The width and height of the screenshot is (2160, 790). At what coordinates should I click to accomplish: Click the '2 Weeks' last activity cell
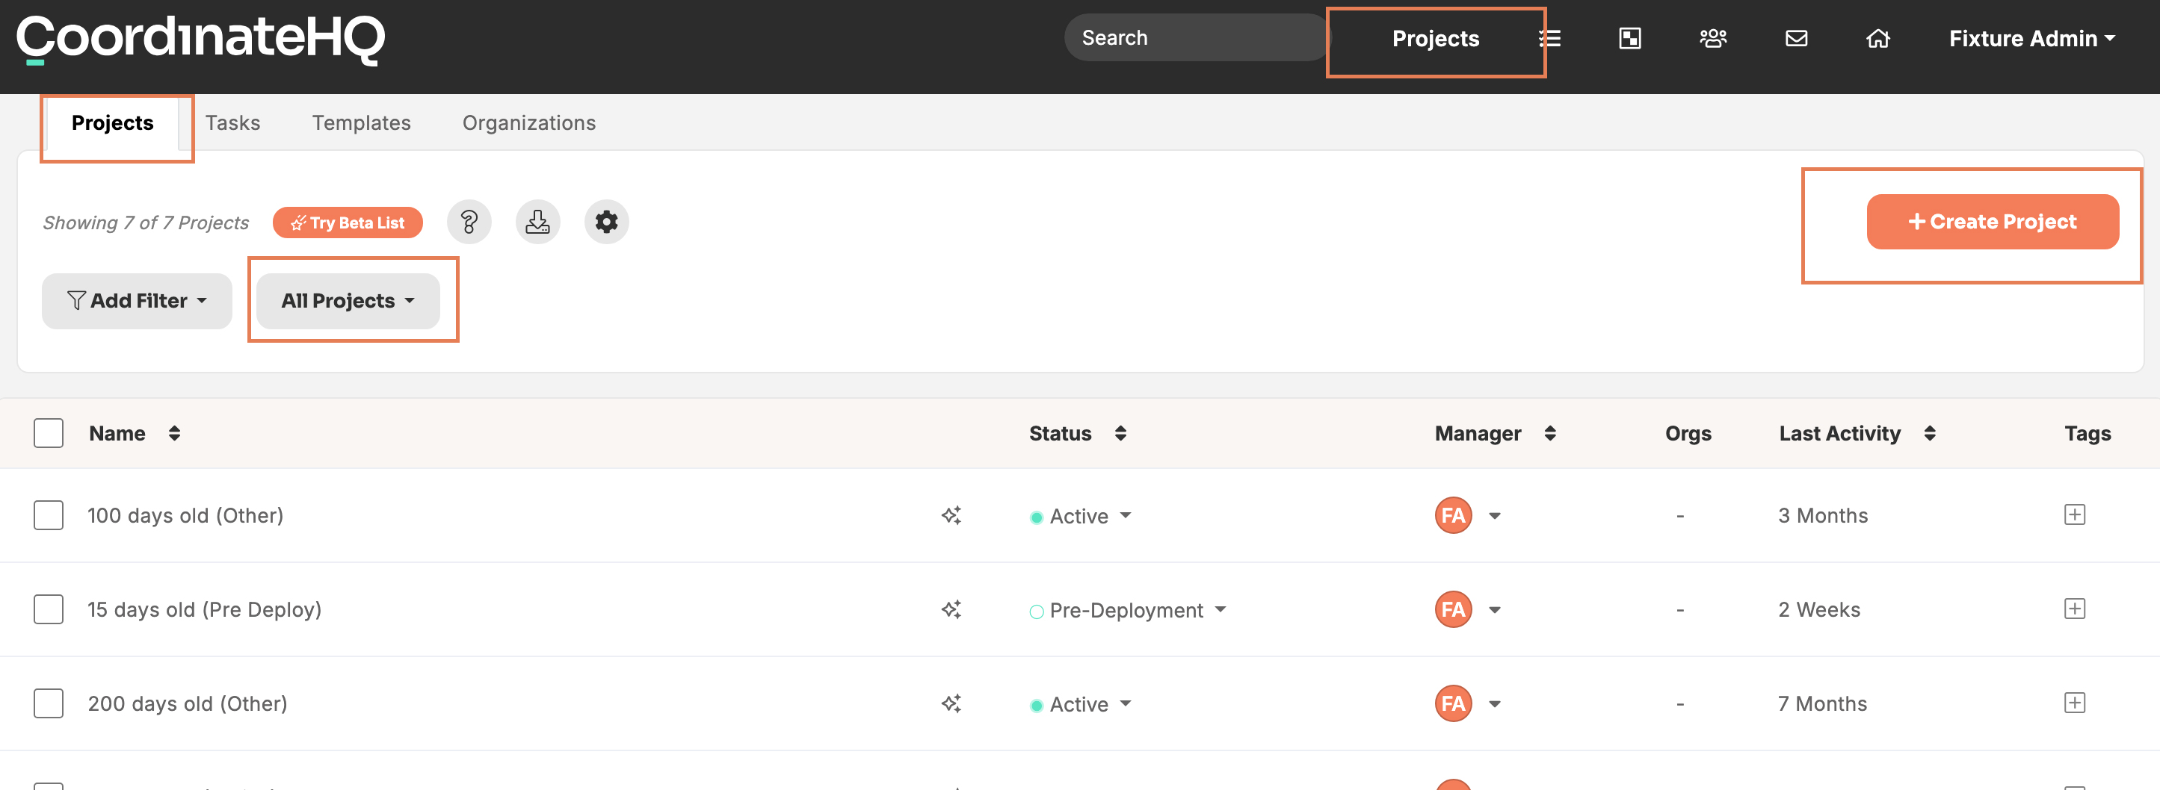click(1818, 609)
